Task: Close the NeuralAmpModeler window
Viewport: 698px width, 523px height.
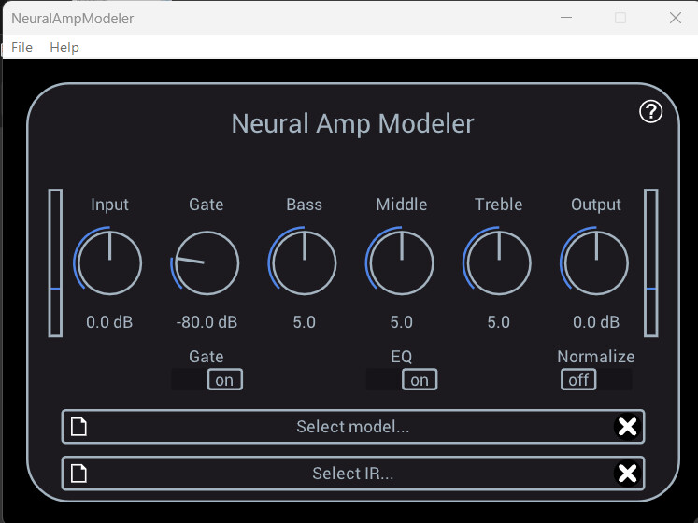Action: click(x=676, y=18)
